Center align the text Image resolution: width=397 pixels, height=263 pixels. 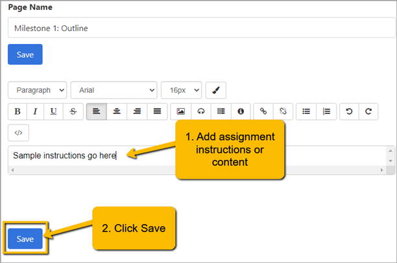[x=117, y=111]
